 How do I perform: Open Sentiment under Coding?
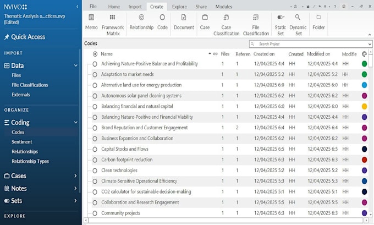(21, 142)
